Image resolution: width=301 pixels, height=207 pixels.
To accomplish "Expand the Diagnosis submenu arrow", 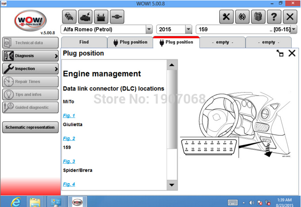I will point(56,56).
